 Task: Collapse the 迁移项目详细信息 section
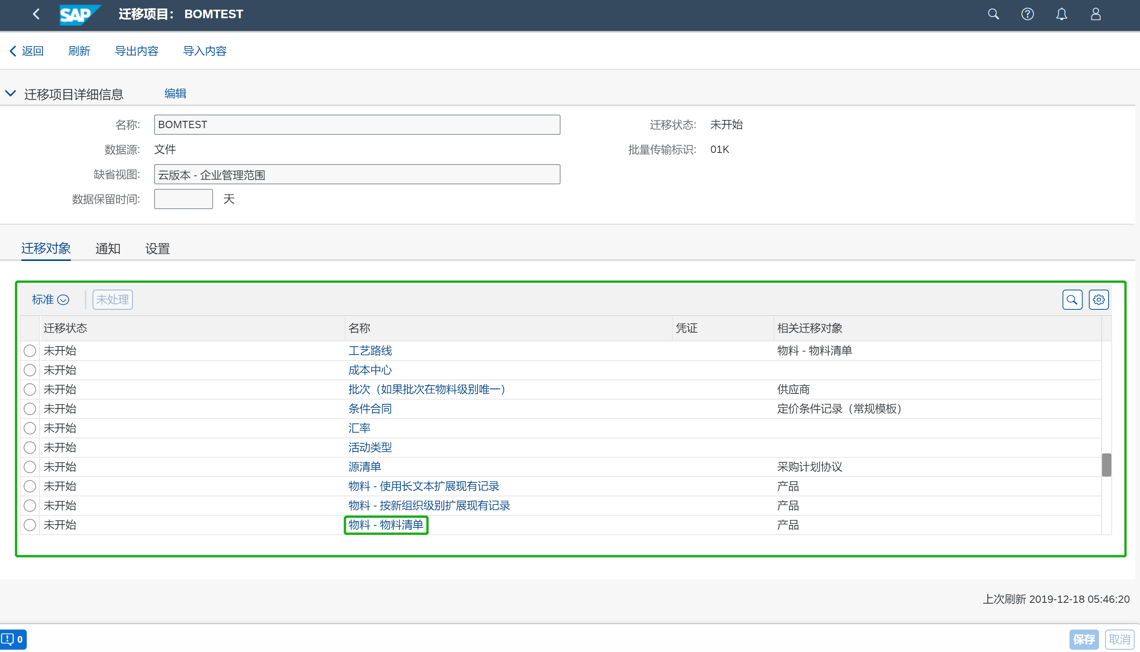pyautogui.click(x=11, y=94)
